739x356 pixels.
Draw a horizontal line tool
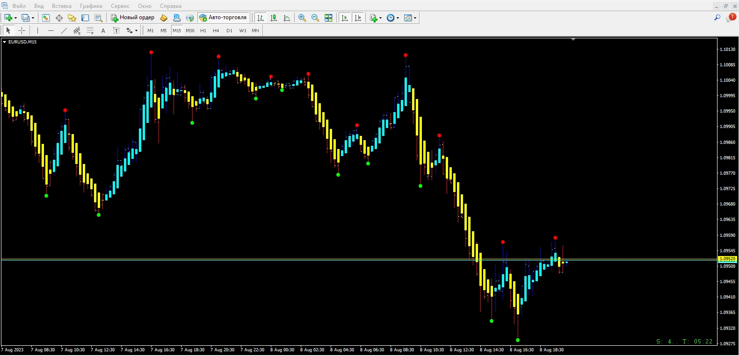(51, 30)
